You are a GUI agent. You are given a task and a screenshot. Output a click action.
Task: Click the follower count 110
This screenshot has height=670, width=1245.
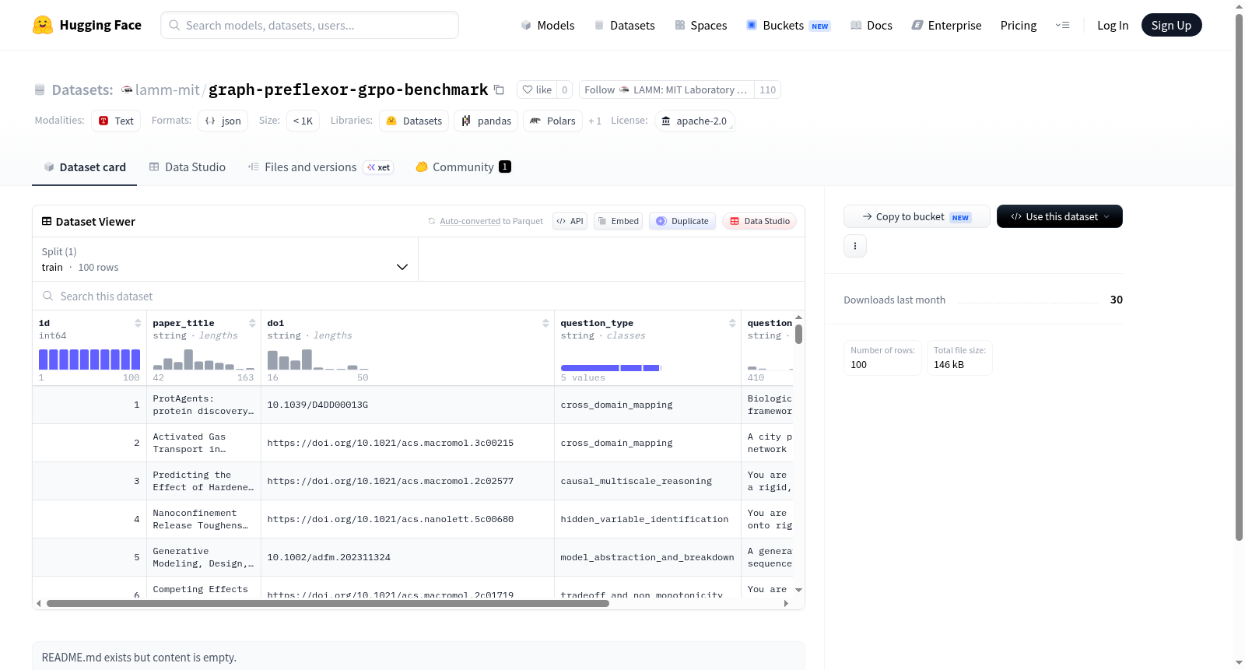coord(768,89)
